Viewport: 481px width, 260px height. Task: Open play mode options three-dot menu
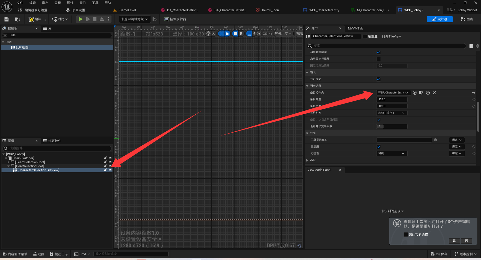[x=109, y=19]
